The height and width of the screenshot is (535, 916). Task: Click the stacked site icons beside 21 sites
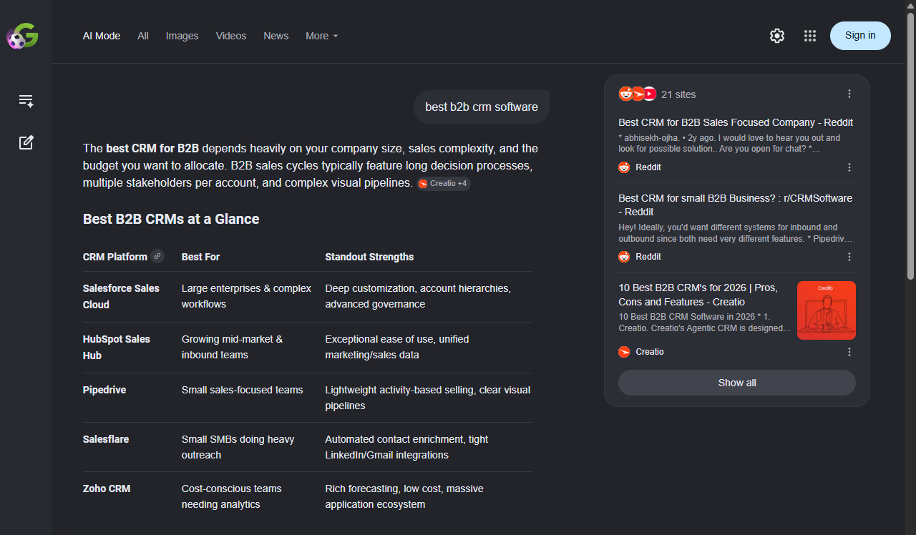coord(638,94)
